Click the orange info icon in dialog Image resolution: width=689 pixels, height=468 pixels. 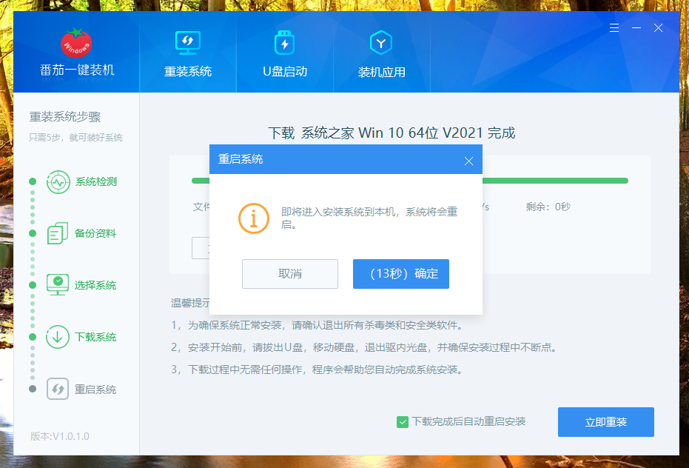[254, 218]
